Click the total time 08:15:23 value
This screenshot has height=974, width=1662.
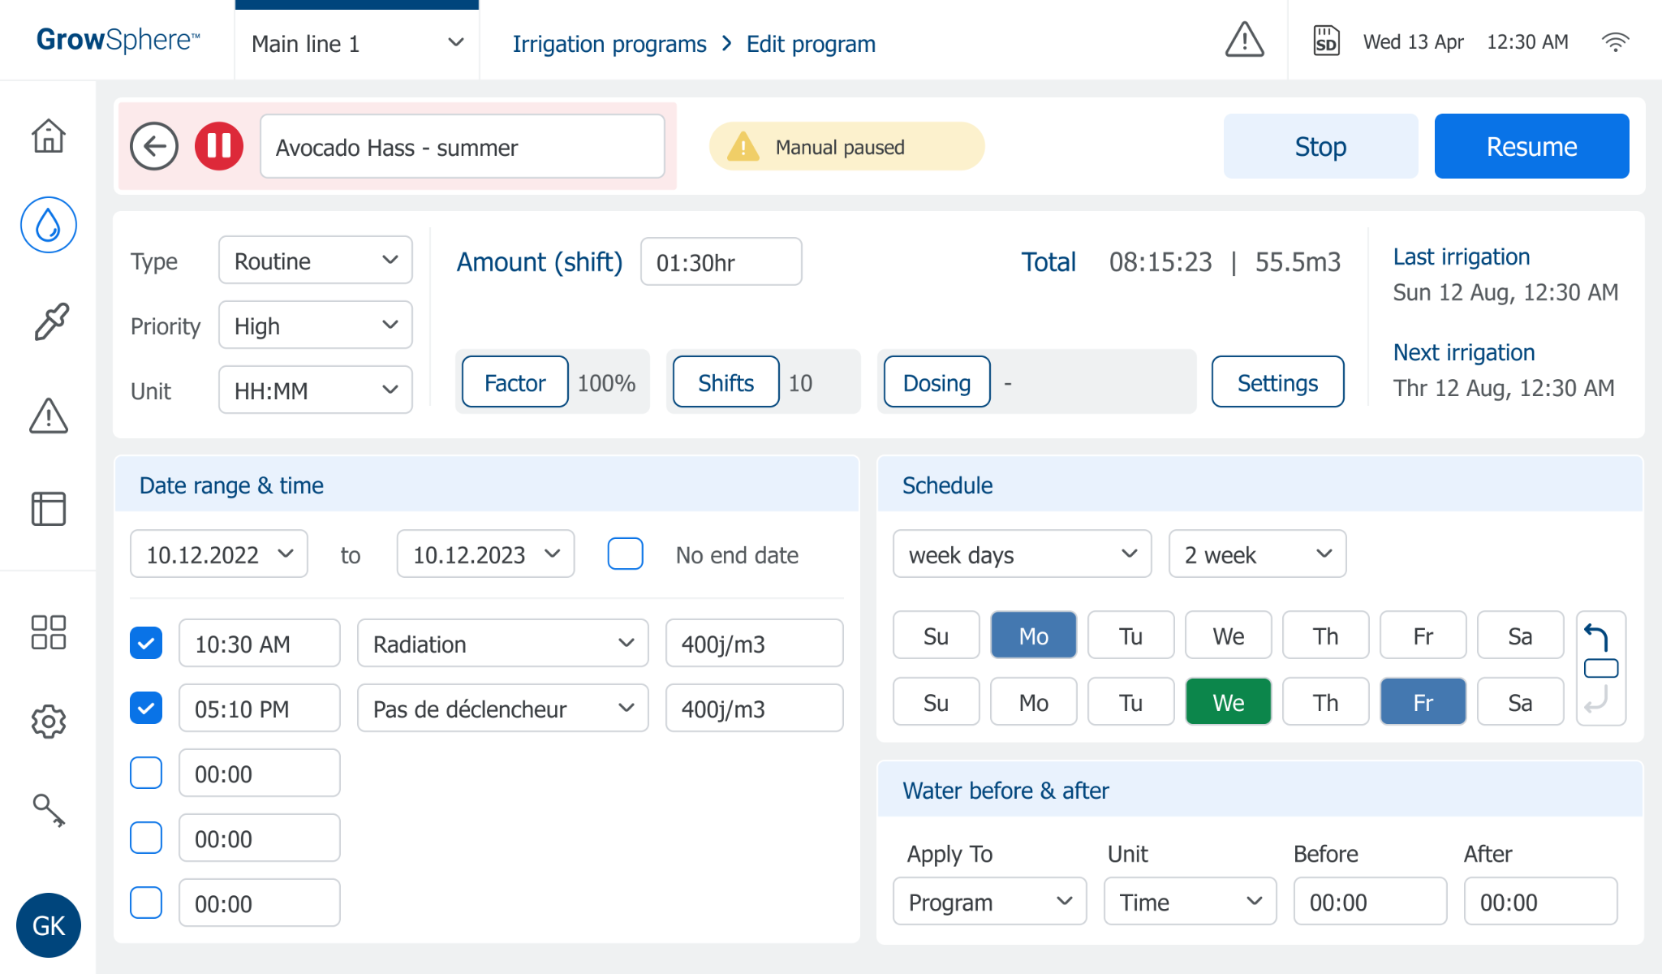click(1160, 261)
